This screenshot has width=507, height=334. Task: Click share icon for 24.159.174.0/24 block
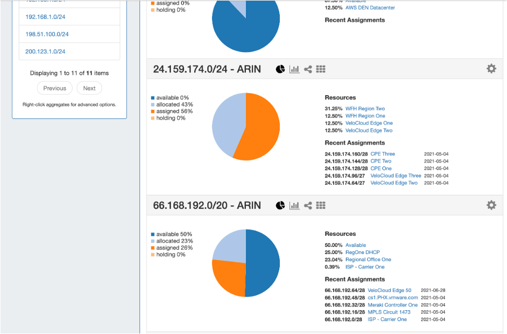coord(308,69)
